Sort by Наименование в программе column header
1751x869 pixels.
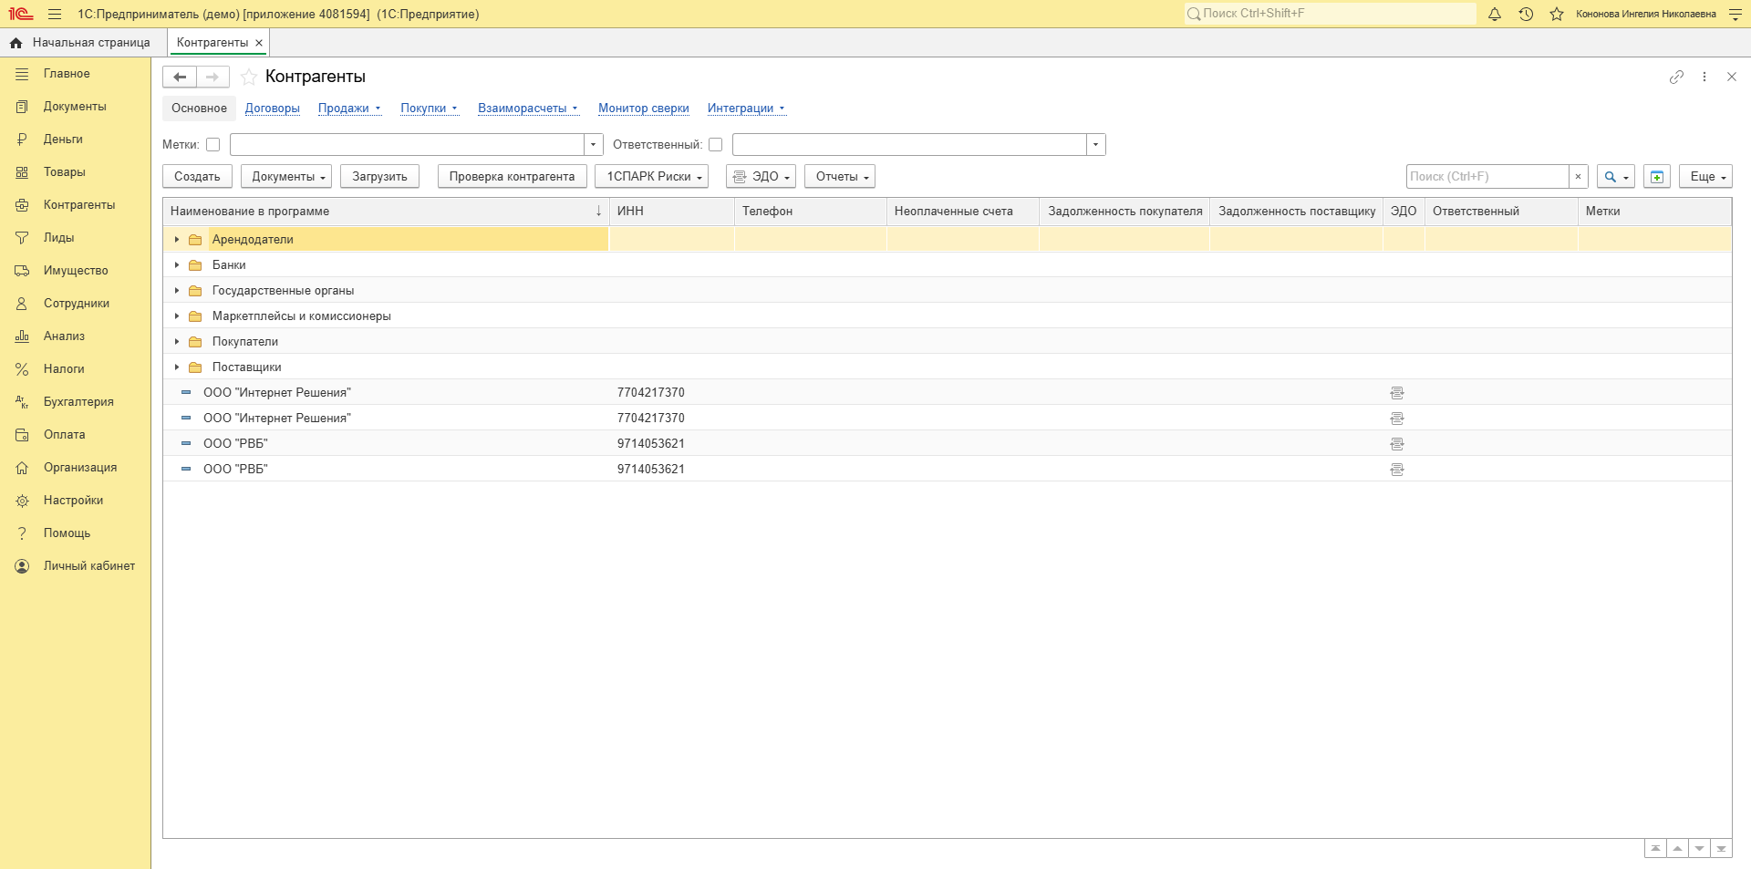(386, 212)
